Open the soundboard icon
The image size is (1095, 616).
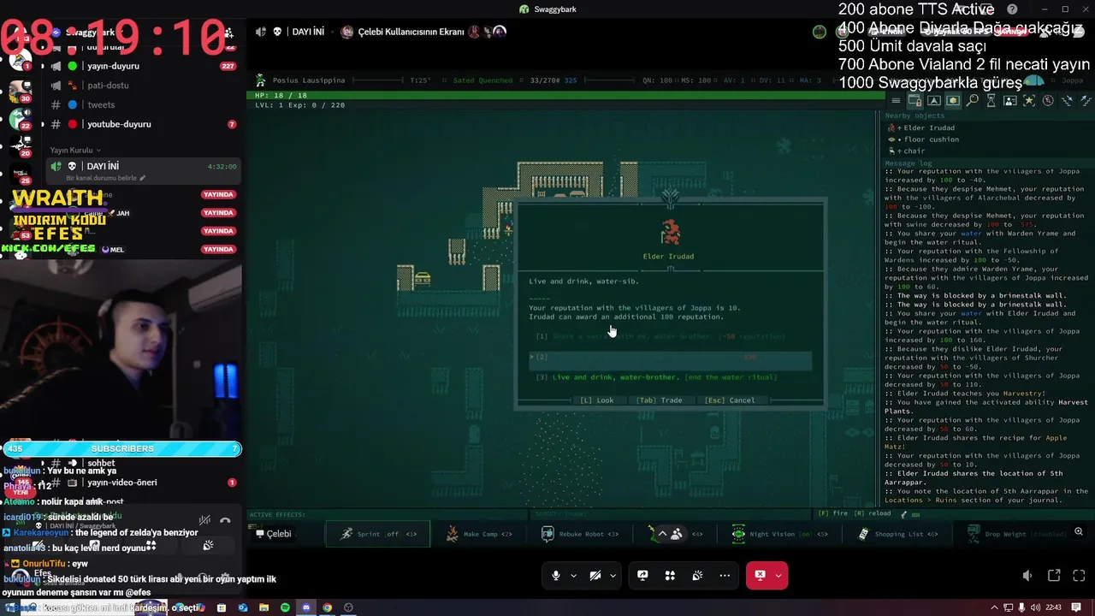pyautogui.click(x=697, y=576)
